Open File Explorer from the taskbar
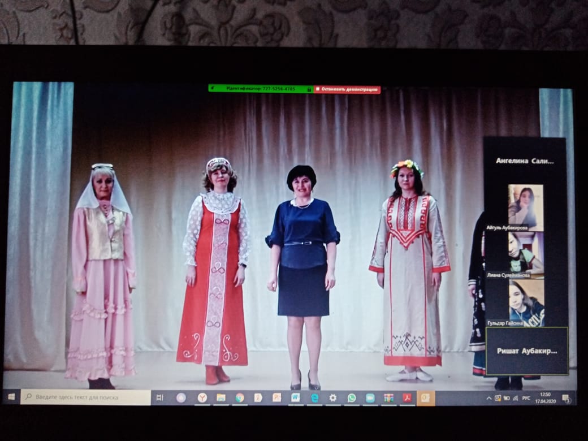The width and height of the screenshot is (588, 441). [221, 397]
